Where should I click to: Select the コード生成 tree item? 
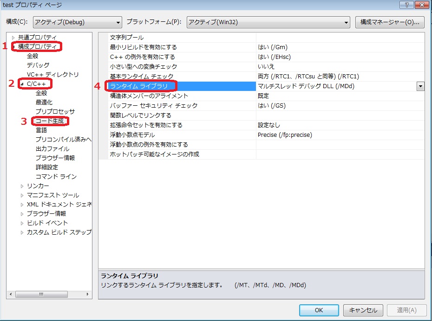click(x=50, y=121)
